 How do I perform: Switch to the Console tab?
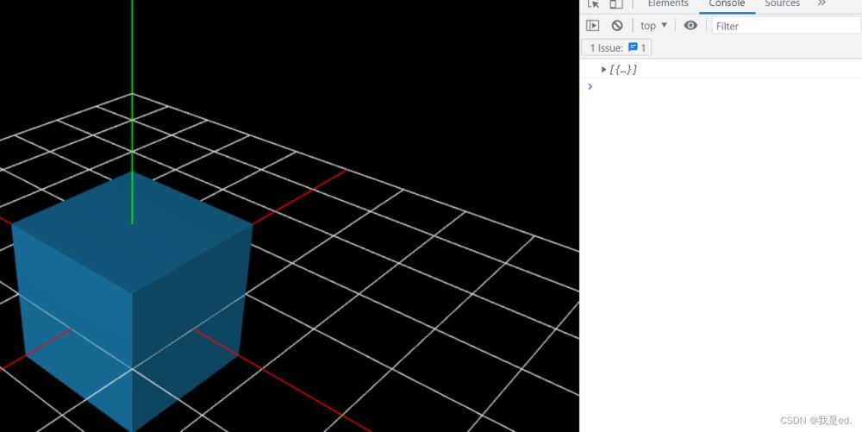point(727,4)
